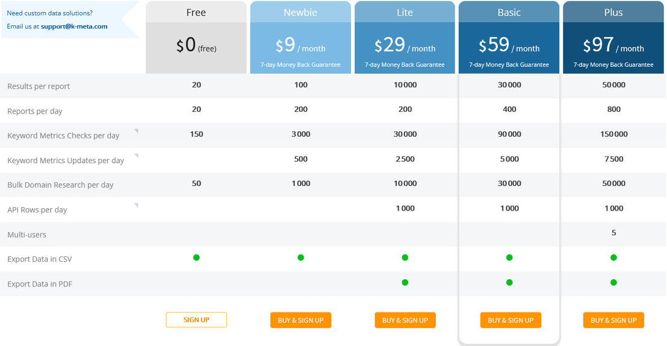Click green CSV export dot in Newbie column
This screenshot has width=667, height=346.
(x=301, y=257)
